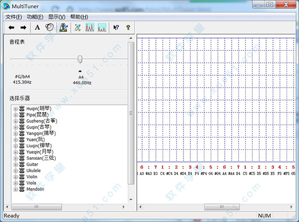Click the MultiTuner title bar app icon
Screen dimensions: 299x222
tap(6, 6)
